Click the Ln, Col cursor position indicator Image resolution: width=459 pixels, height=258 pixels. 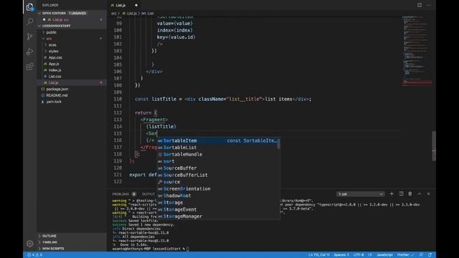click(x=318, y=255)
